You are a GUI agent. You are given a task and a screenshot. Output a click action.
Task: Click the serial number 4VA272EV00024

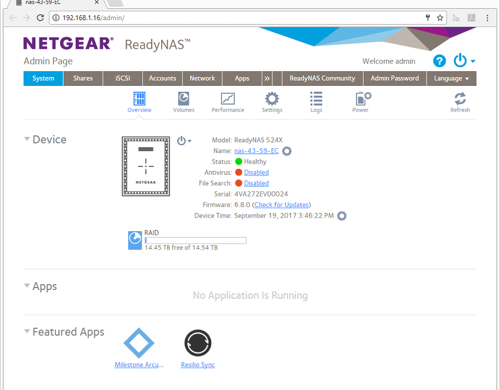pos(261,194)
